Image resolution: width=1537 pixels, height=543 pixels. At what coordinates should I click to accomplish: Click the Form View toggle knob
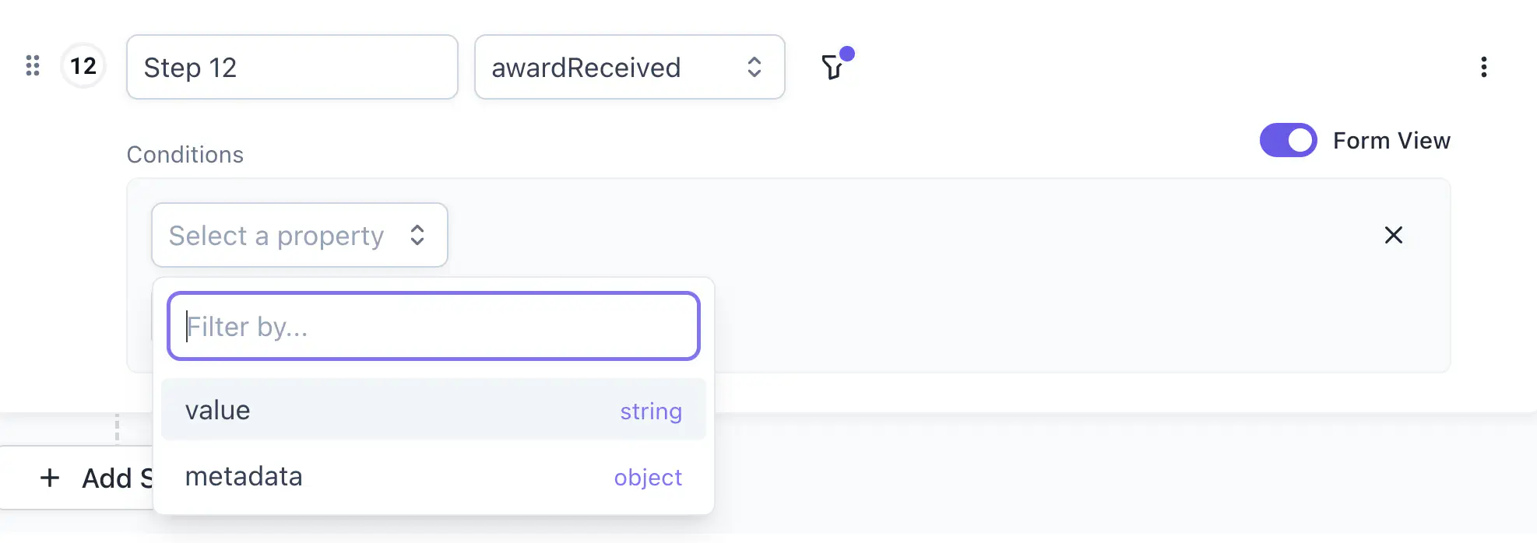(x=1300, y=141)
